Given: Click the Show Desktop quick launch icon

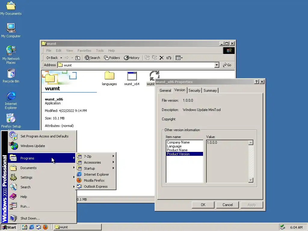Looking at the screenshot, I should 25,227.
